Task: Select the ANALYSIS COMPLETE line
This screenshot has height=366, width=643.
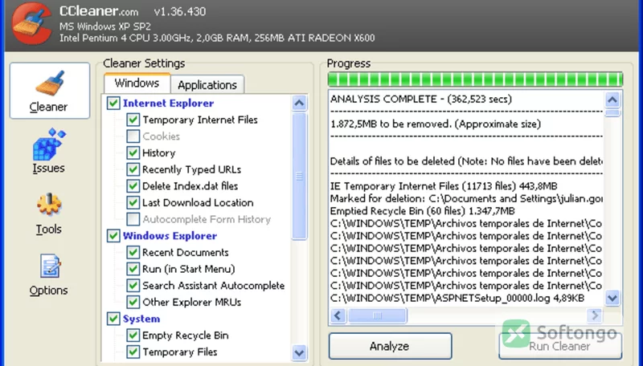Action: pyautogui.click(x=421, y=99)
